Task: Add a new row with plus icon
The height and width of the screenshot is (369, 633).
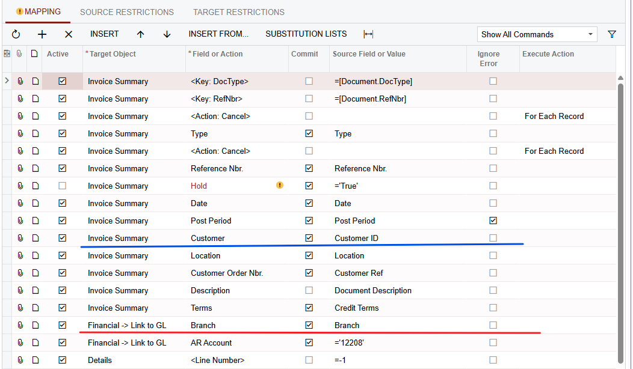Action: point(42,34)
